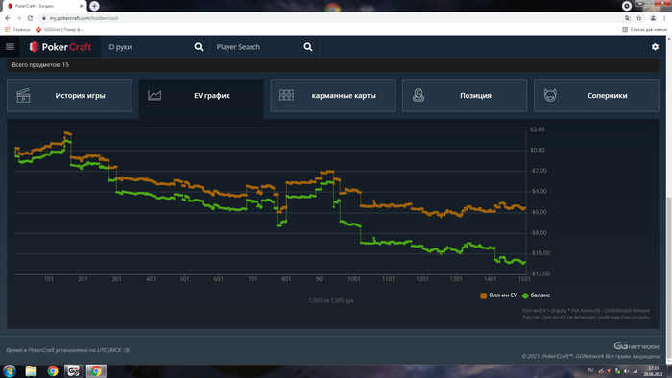Click the -$12.00 axis label
This screenshot has width=672, height=378.
(540, 274)
